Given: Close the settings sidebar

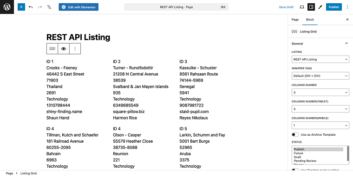Looking at the screenshot, I should (x=347, y=19).
